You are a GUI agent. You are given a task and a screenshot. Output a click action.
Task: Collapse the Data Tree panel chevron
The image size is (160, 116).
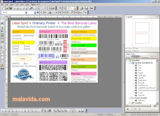(157, 54)
